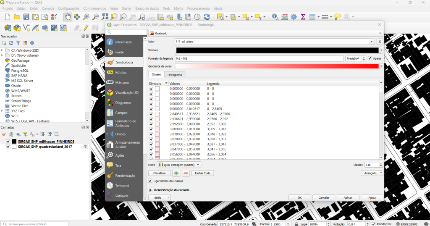This screenshot has width=430, height=226.
Task: Open project with the folder icon
Action: [x=17, y=17]
